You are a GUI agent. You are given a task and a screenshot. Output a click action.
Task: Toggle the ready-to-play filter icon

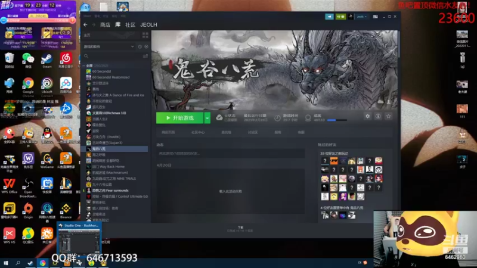coord(146,47)
